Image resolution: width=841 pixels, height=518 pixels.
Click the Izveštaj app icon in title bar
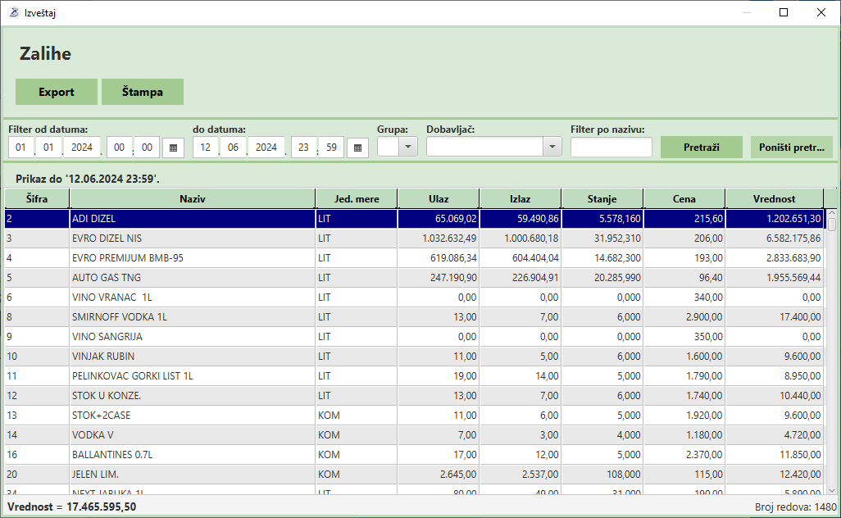point(12,12)
